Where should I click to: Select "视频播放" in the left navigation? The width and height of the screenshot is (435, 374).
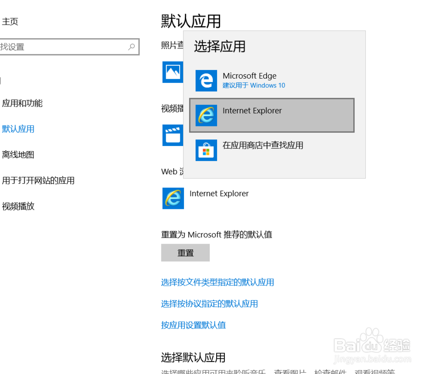tap(18, 206)
